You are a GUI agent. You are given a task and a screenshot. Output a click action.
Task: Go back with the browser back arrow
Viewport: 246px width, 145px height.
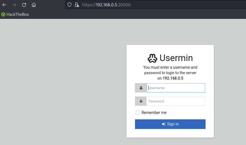[x=4, y=5]
